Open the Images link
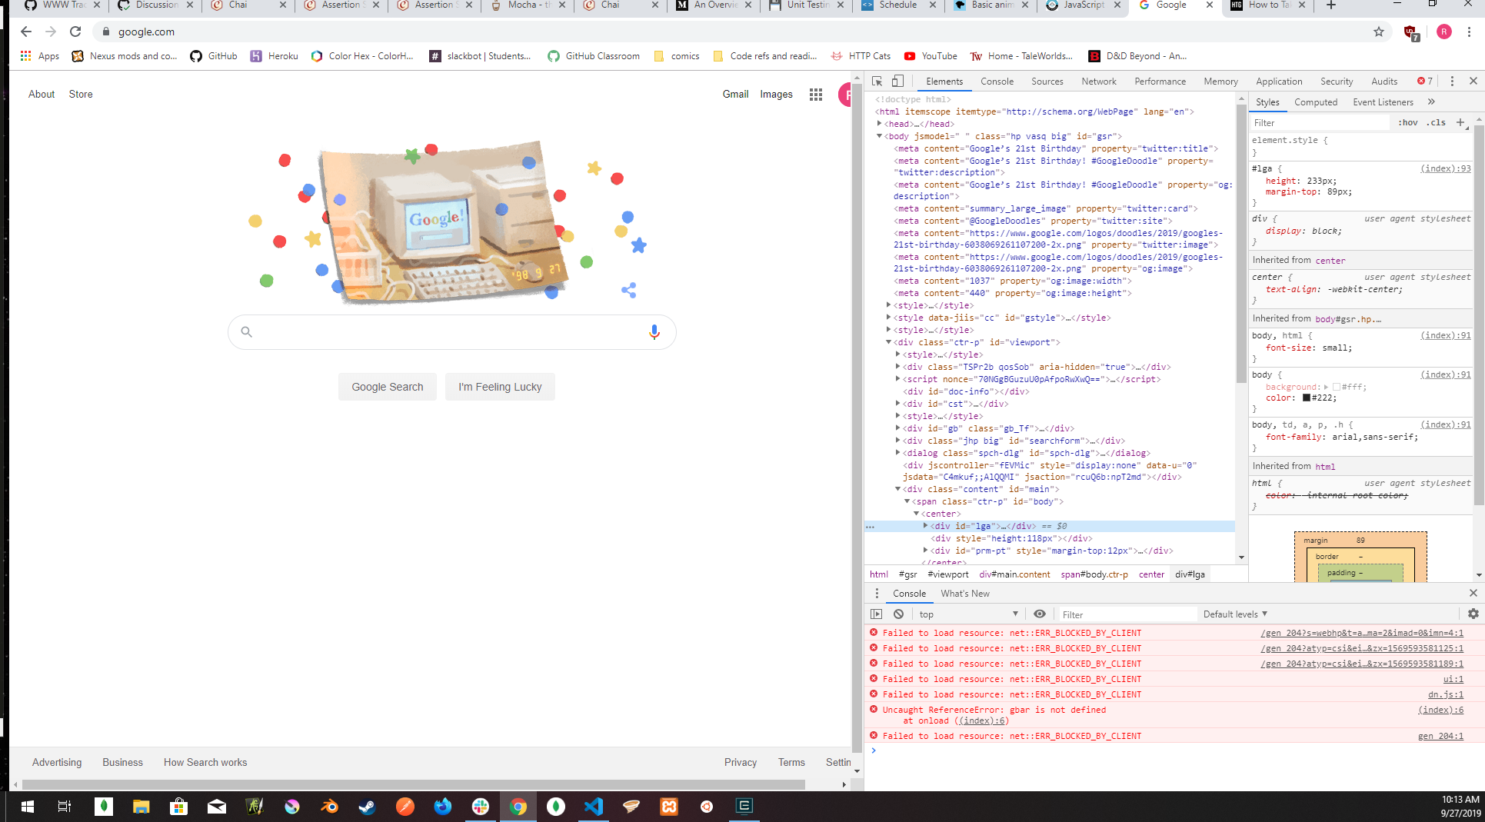The width and height of the screenshot is (1485, 822). pos(776,94)
